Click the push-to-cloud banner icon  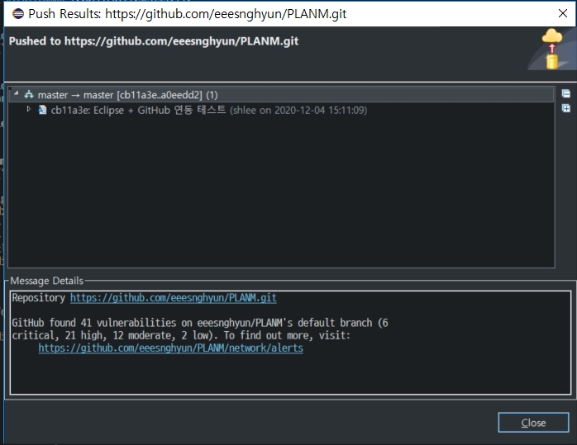(x=551, y=50)
